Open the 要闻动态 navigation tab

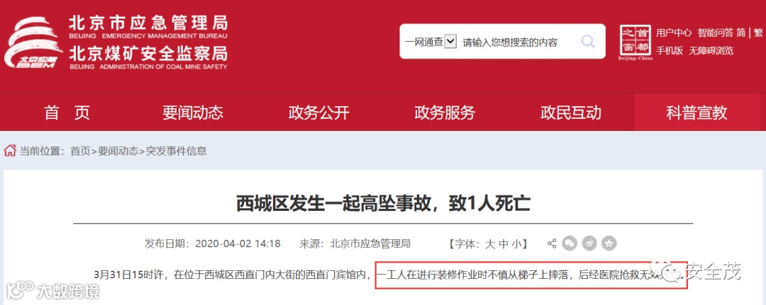click(x=192, y=113)
